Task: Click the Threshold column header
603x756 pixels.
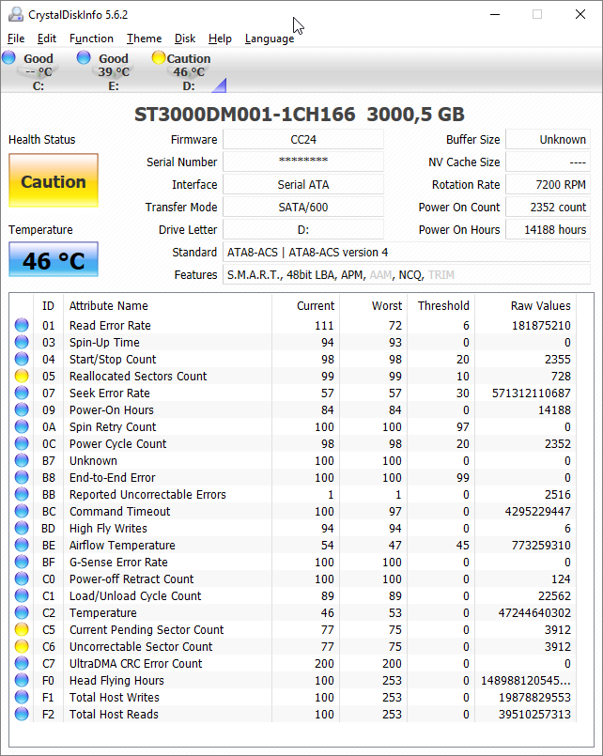Action: tap(441, 305)
